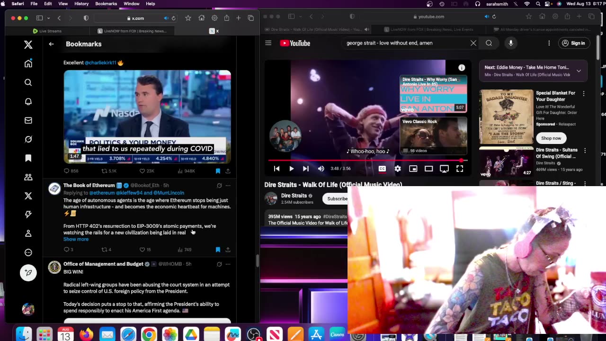The height and width of the screenshot is (341, 606).
Task: Repost the post with 5.1K reposts
Action: pos(105,171)
